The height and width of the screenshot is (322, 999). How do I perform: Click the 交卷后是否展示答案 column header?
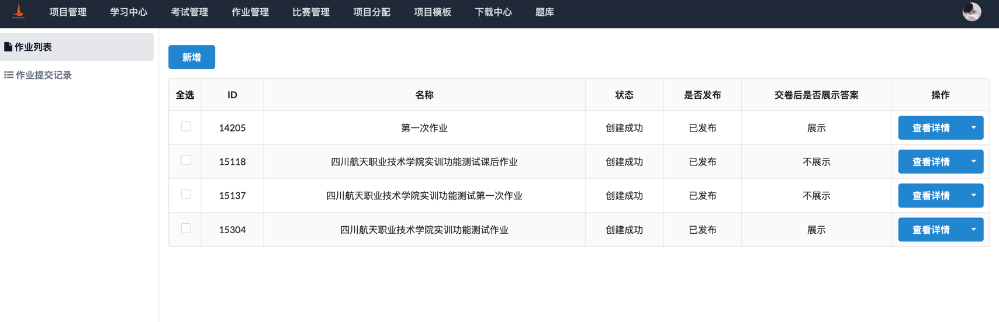click(817, 95)
